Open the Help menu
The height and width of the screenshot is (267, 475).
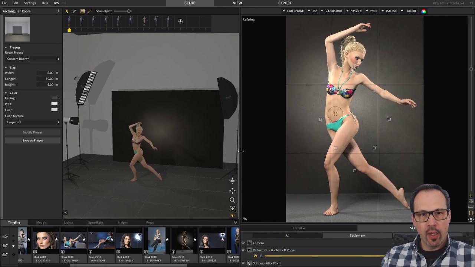click(x=45, y=3)
